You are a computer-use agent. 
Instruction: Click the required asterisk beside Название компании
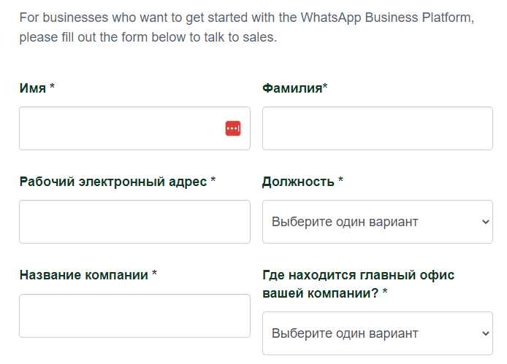[x=155, y=273]
